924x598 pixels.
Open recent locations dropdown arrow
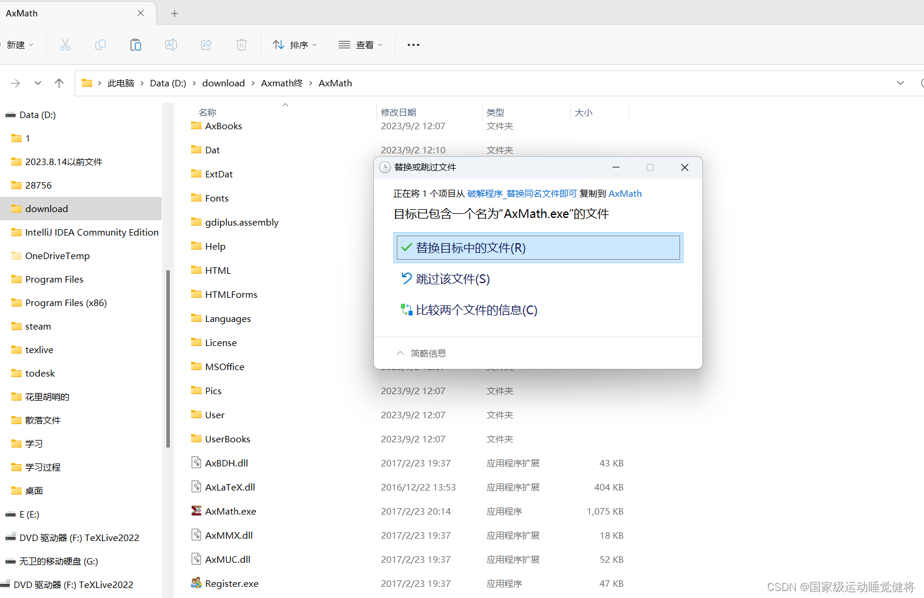pyautogui.click(x=38, y=83)
